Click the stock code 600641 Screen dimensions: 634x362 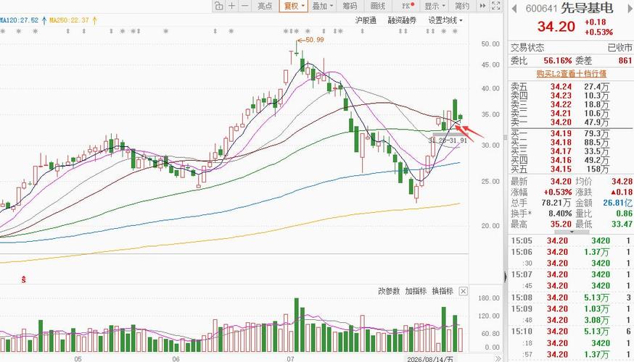(x=541, y=9)
